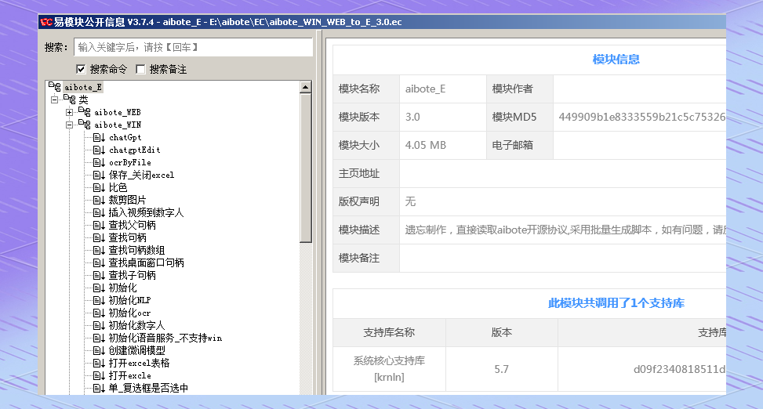
Task: Collapse the aibote_WIN tree node
Action: 70,125
